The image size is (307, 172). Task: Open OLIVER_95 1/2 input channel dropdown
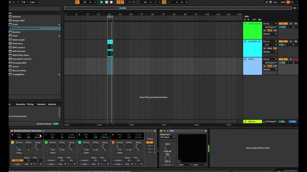(270, 45)
